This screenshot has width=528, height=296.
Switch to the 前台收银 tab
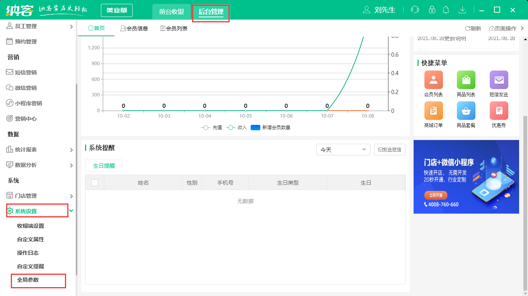coord(171,12)
